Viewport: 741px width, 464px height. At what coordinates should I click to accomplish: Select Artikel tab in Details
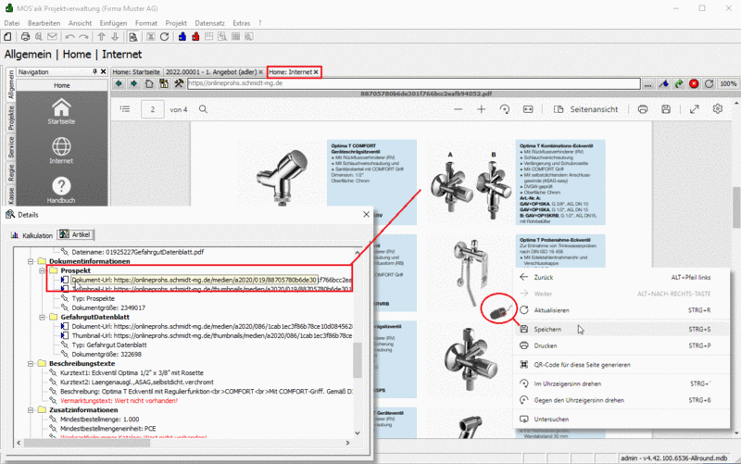[x=76, y=234]
